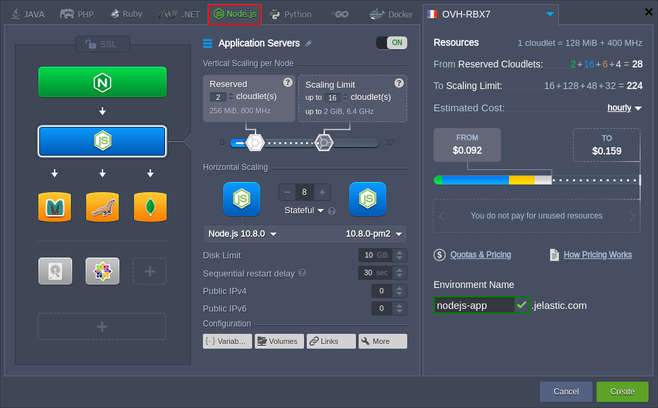Toggle the SSL option
Screen dimensions: 658x408
coord(102,44)
